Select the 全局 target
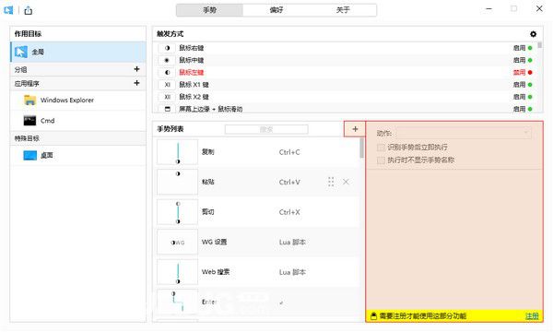Viewport: 553px width, 332px height. click(78, 52)
